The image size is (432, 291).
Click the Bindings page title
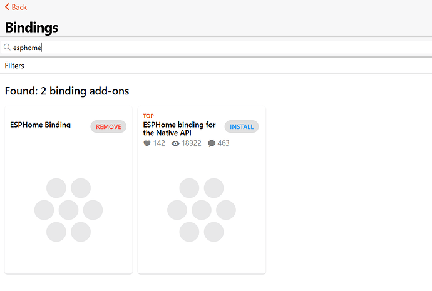coord(31,28)
